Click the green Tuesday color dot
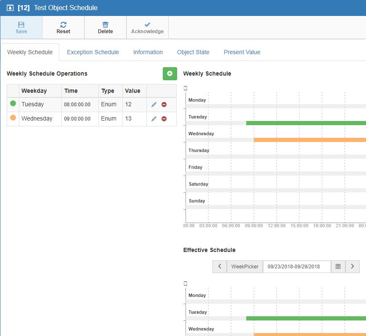The image size is (366, 336). pyautogui.click(x=13, y=103)
